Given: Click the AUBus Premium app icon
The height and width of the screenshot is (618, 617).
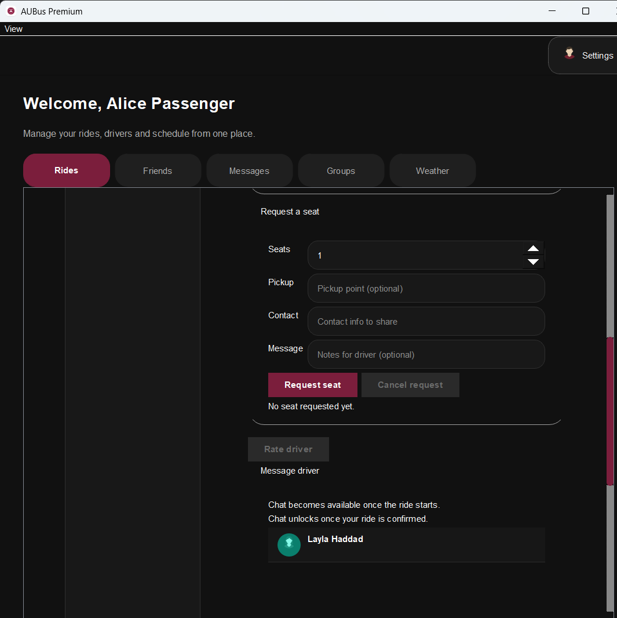Looking at the screenshot, I should point(11,11).
